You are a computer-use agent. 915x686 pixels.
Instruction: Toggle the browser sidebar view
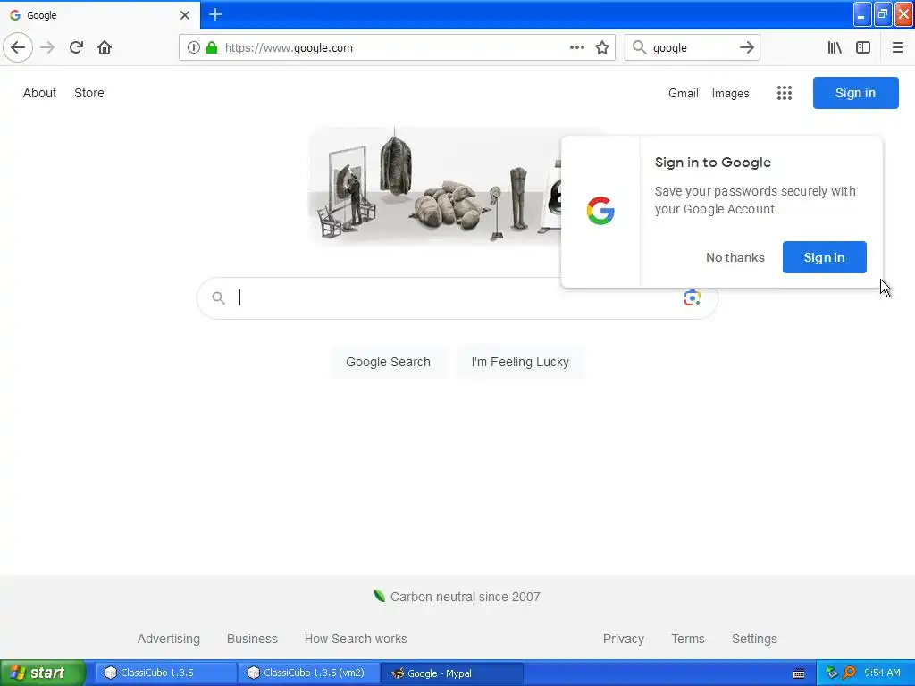coord(863,47)
